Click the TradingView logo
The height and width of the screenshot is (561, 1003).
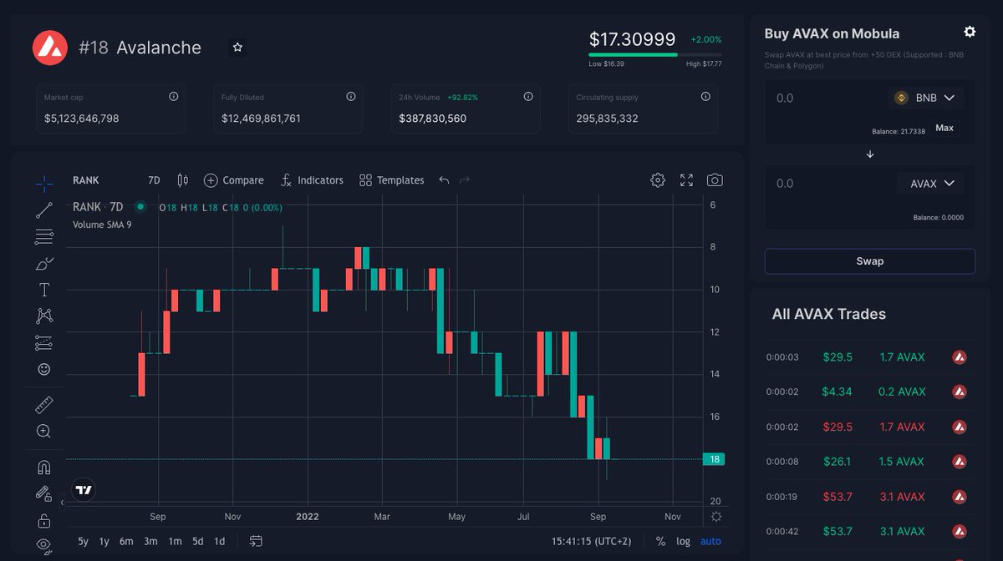[x=84, y=490]
